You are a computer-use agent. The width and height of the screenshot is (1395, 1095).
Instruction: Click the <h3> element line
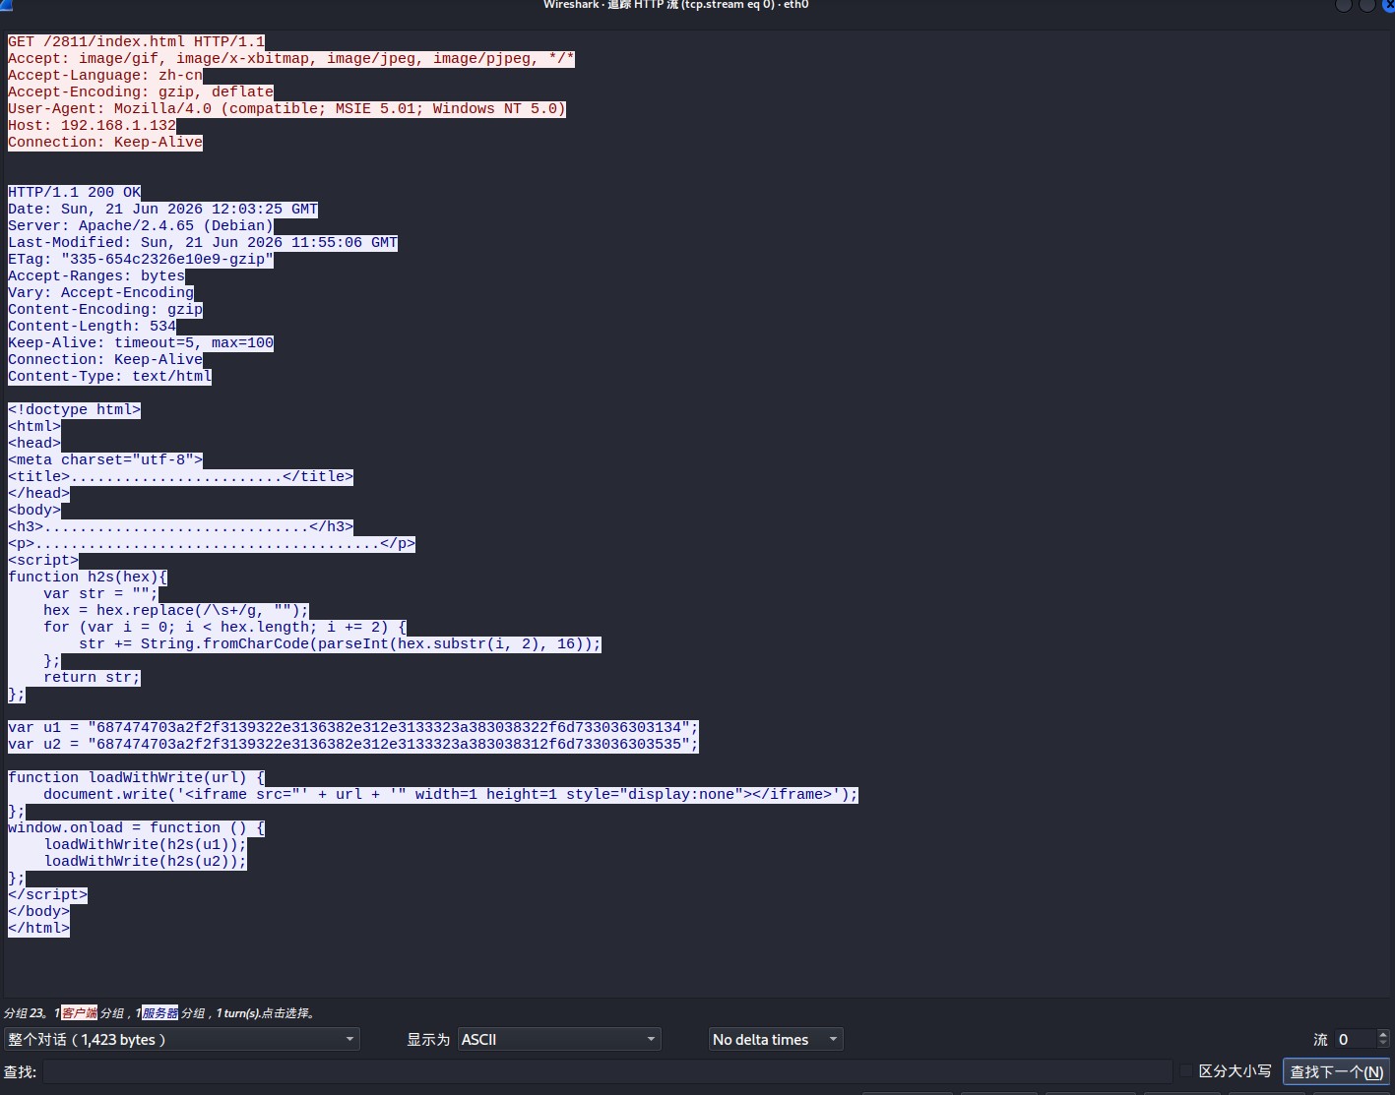tap(180, 526)
